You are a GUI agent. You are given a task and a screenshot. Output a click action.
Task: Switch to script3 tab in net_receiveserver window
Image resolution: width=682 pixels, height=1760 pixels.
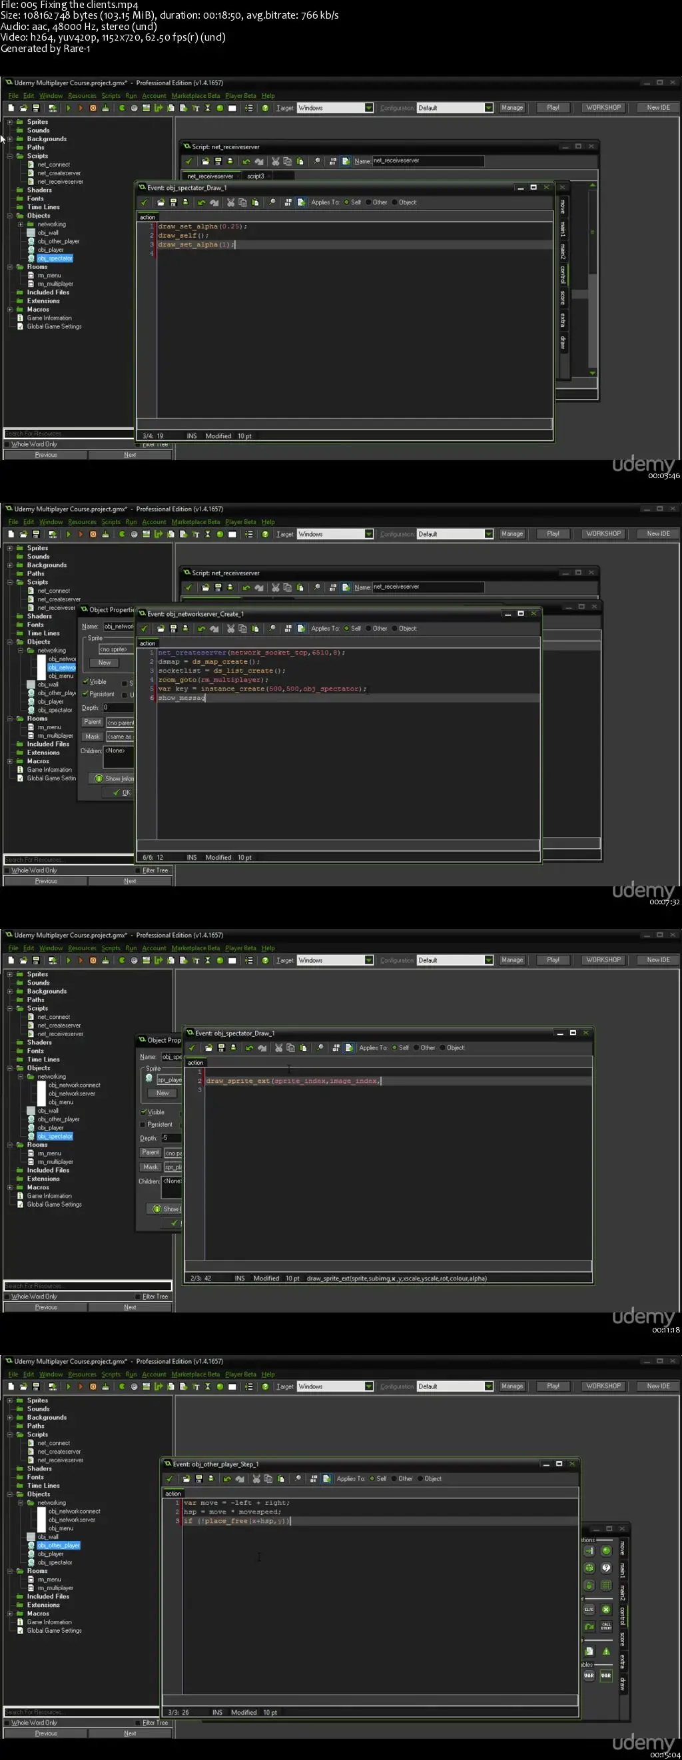click(x=256, y=176)
